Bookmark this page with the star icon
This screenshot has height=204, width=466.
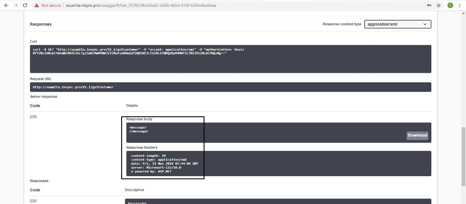[439, 5]
